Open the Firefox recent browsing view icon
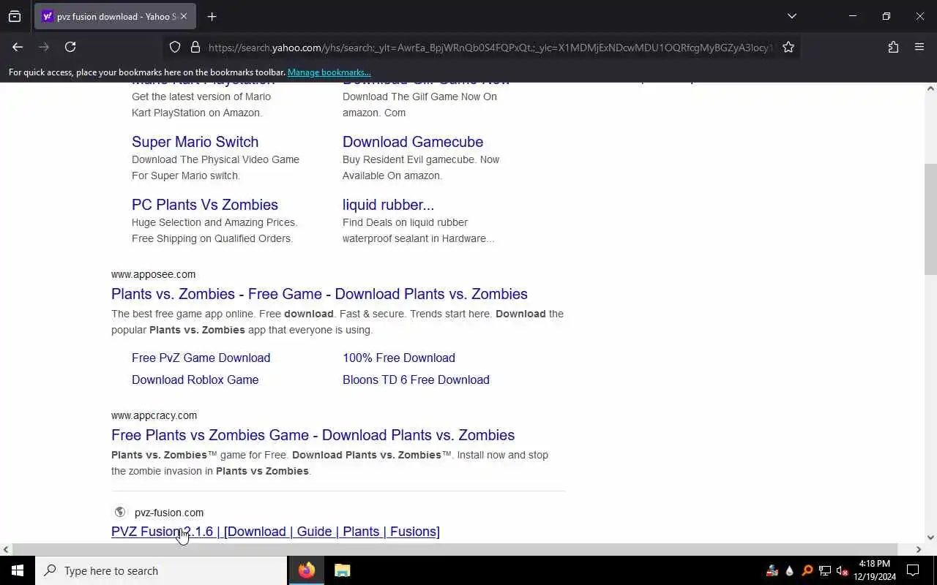This screenshot has width=937, height=585. click(15, 16)
